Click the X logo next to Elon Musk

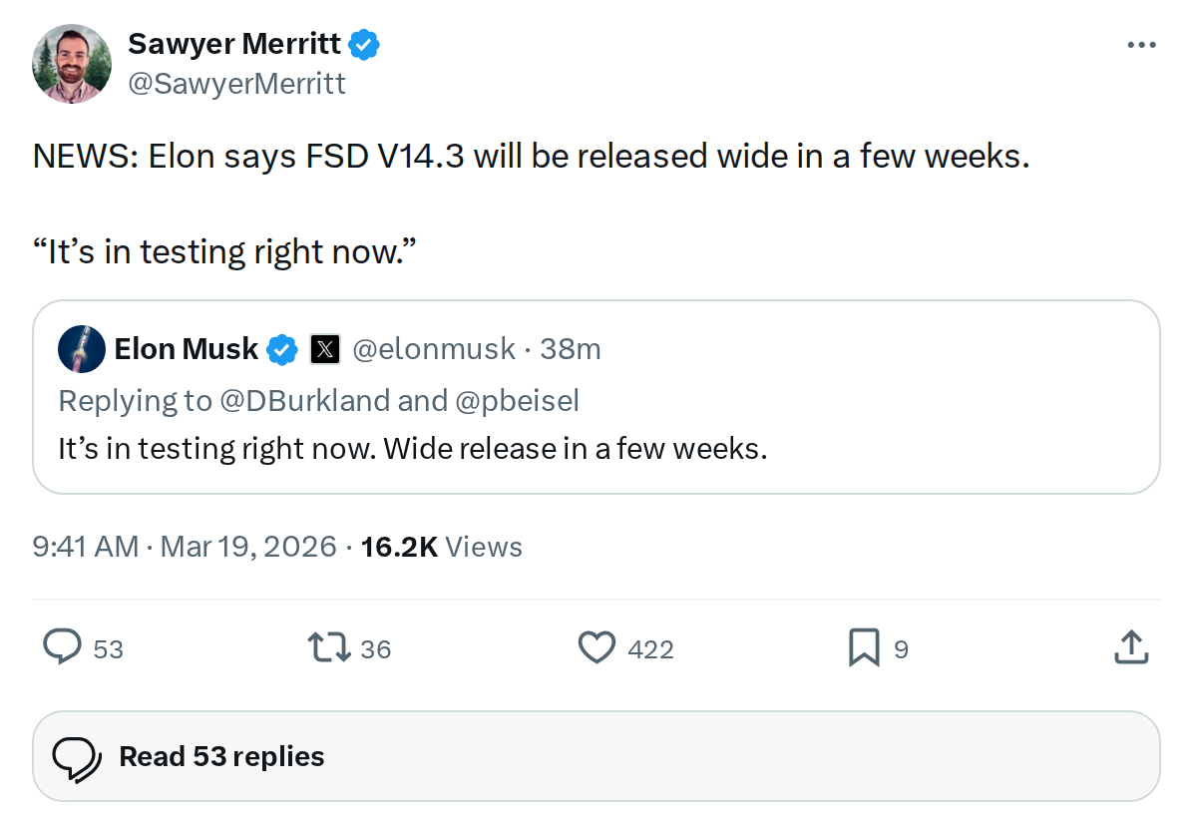click(325, 349)
